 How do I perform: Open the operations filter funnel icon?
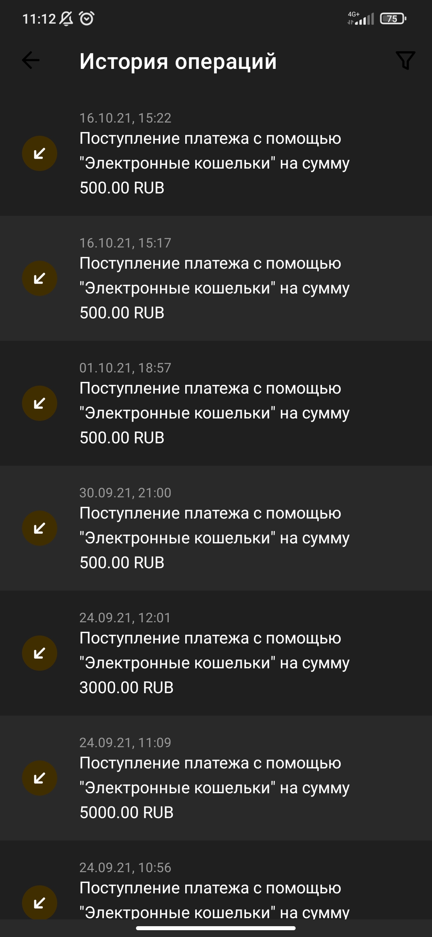[x=405, y=60]
